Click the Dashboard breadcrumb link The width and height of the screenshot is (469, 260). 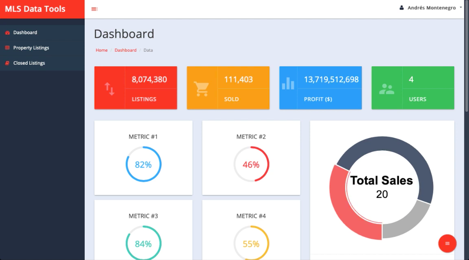pyautogui.click(x=125, y=50)
